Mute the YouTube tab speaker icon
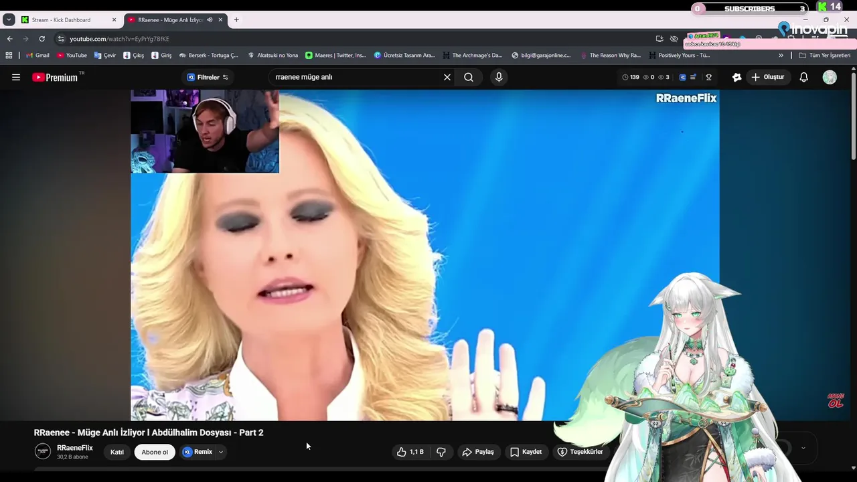The height and width of the screenshot is (482, 857). point(210,20)
